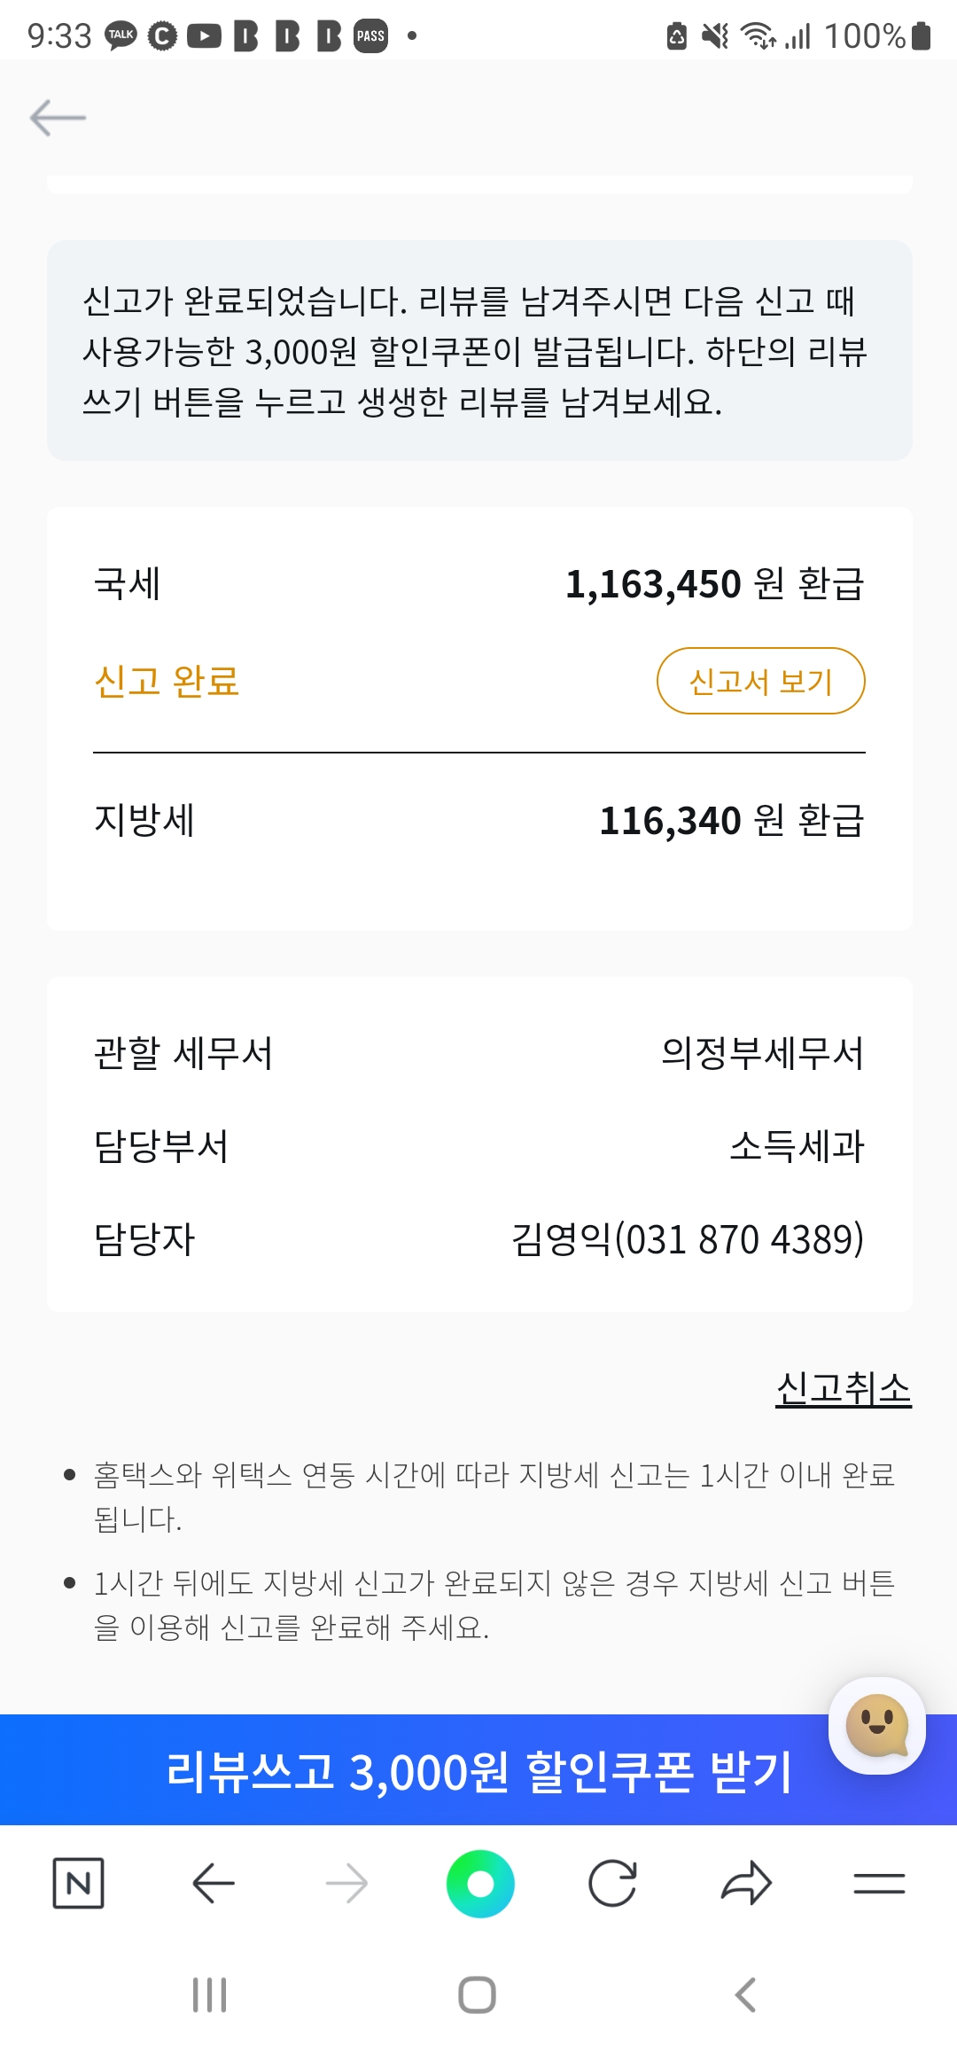Tap the Naver N home icon
Viewport: 957px width, 2053px height.
pos(78,1883)
